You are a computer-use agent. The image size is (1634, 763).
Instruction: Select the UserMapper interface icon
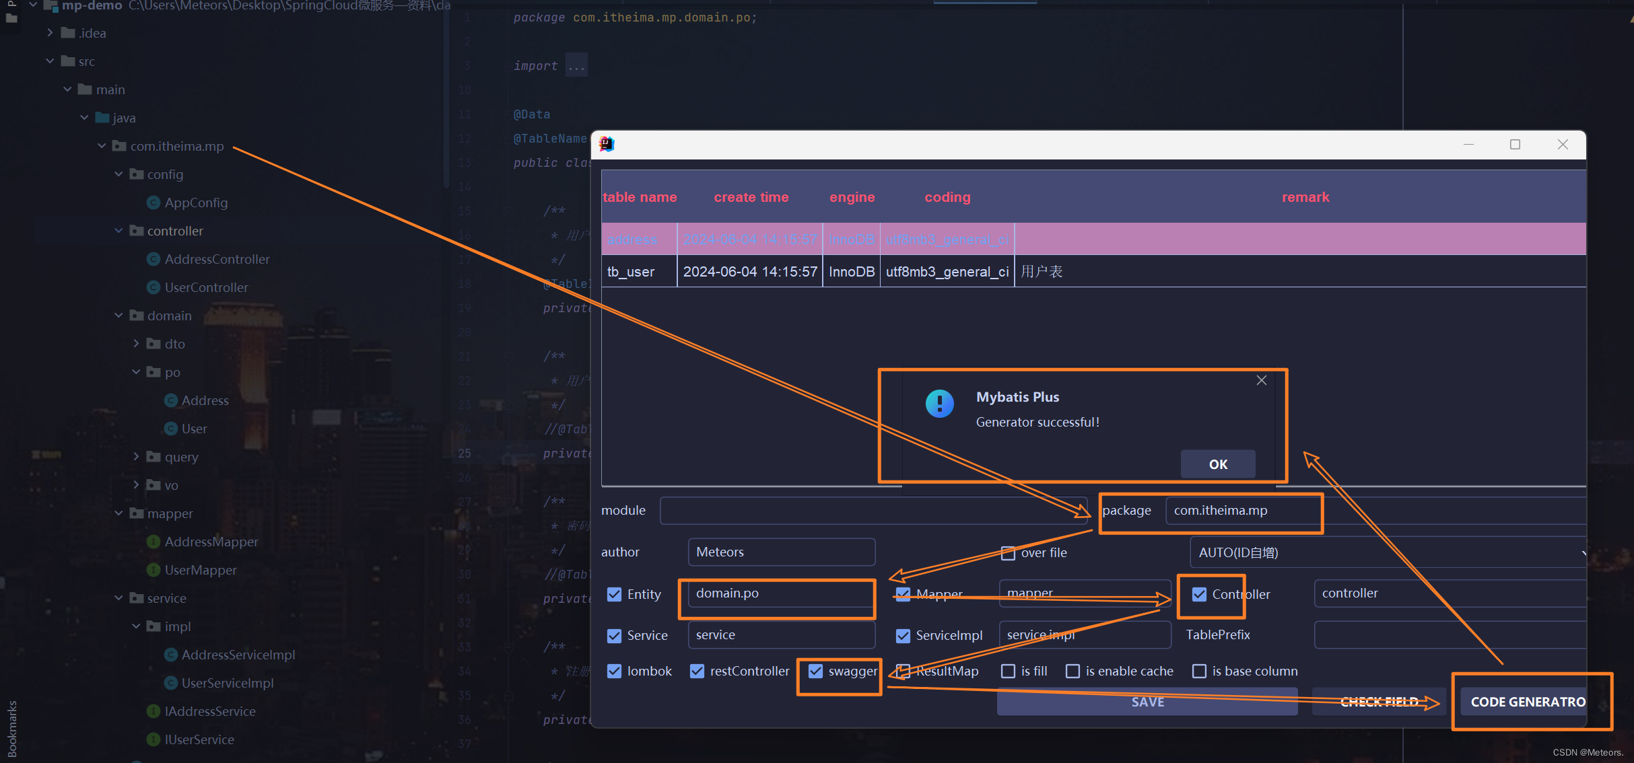[154, 570]
